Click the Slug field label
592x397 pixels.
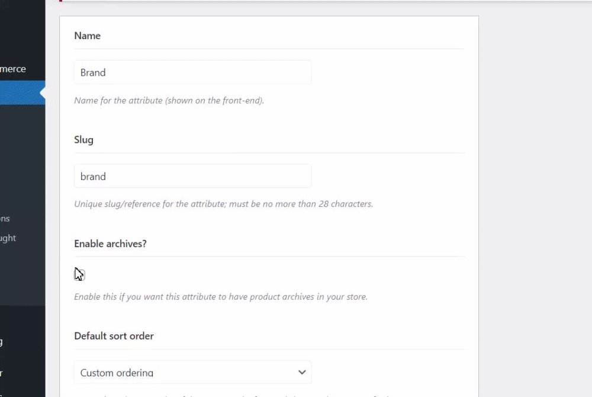(83, 140)
